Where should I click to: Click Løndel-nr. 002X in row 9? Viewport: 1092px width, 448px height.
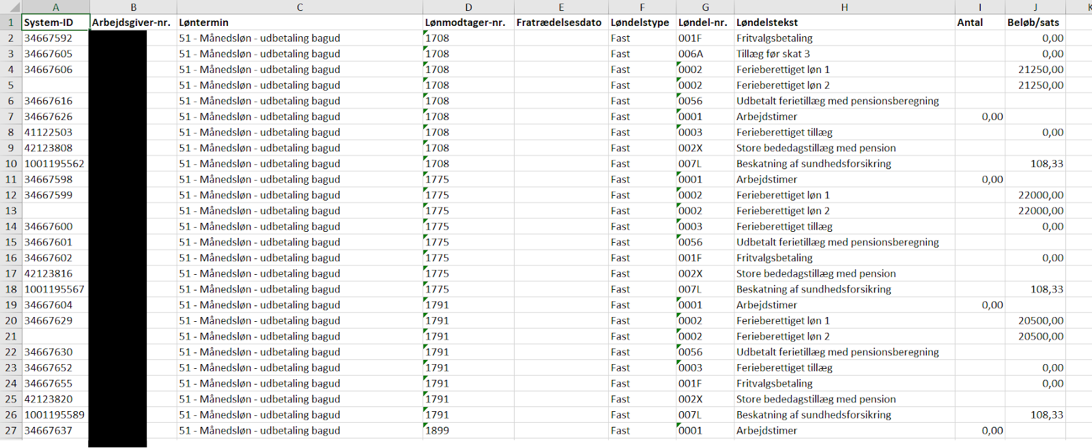pos(705,148)
